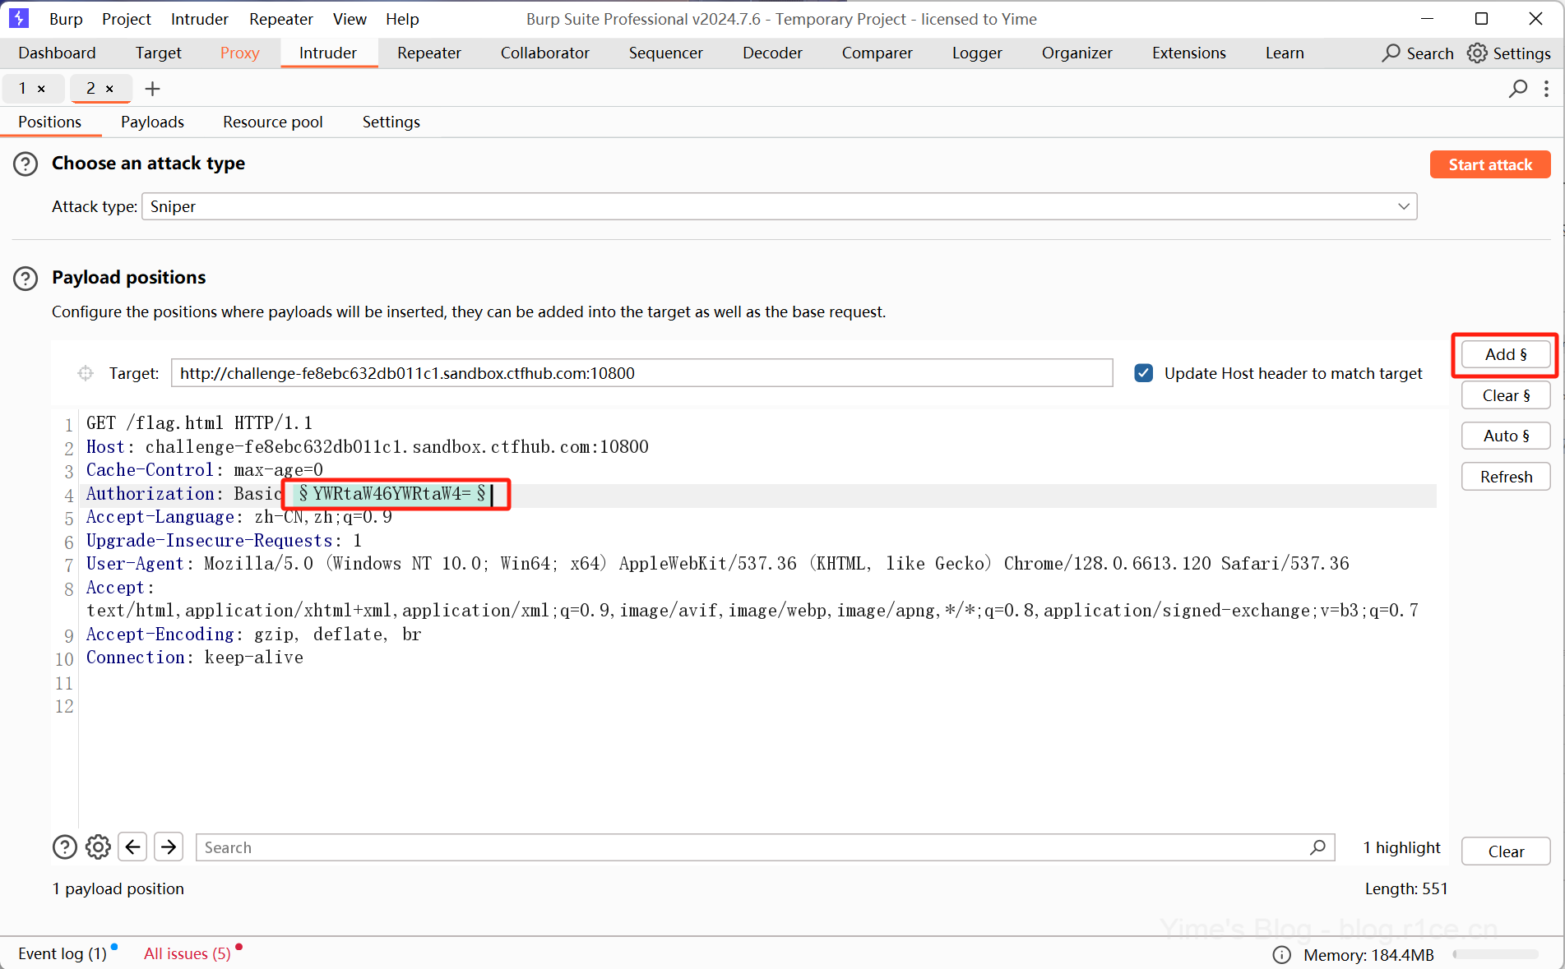Click into the Target URL field
Viewport: 1565px width, 969px height.
641,373
